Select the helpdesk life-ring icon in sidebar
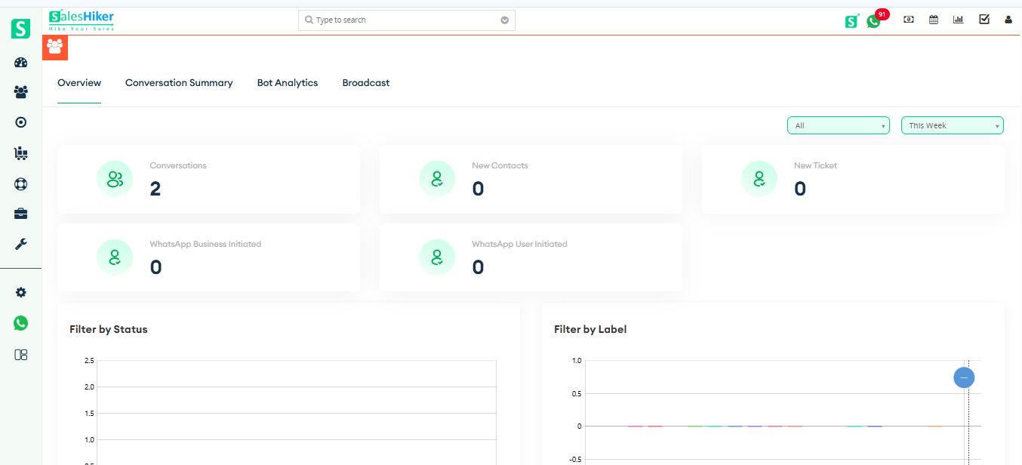 pos(20,183)
